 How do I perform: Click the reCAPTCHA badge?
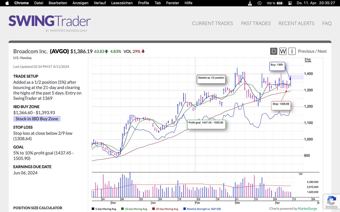coord(331,201)
